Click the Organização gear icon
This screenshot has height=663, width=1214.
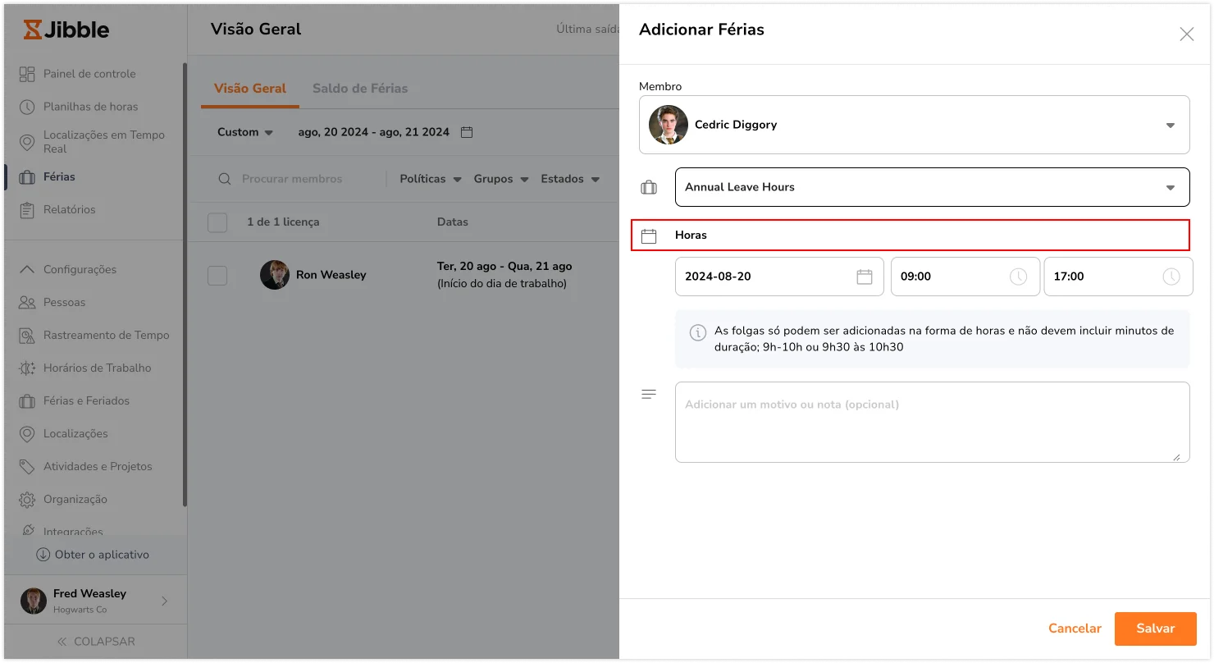pyautogui.click(x=27, y=499)
